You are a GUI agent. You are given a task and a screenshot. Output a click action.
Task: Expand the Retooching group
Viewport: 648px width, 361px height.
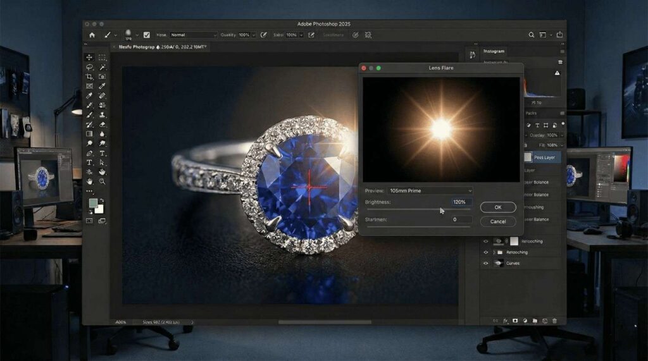(x=494, y=252)
